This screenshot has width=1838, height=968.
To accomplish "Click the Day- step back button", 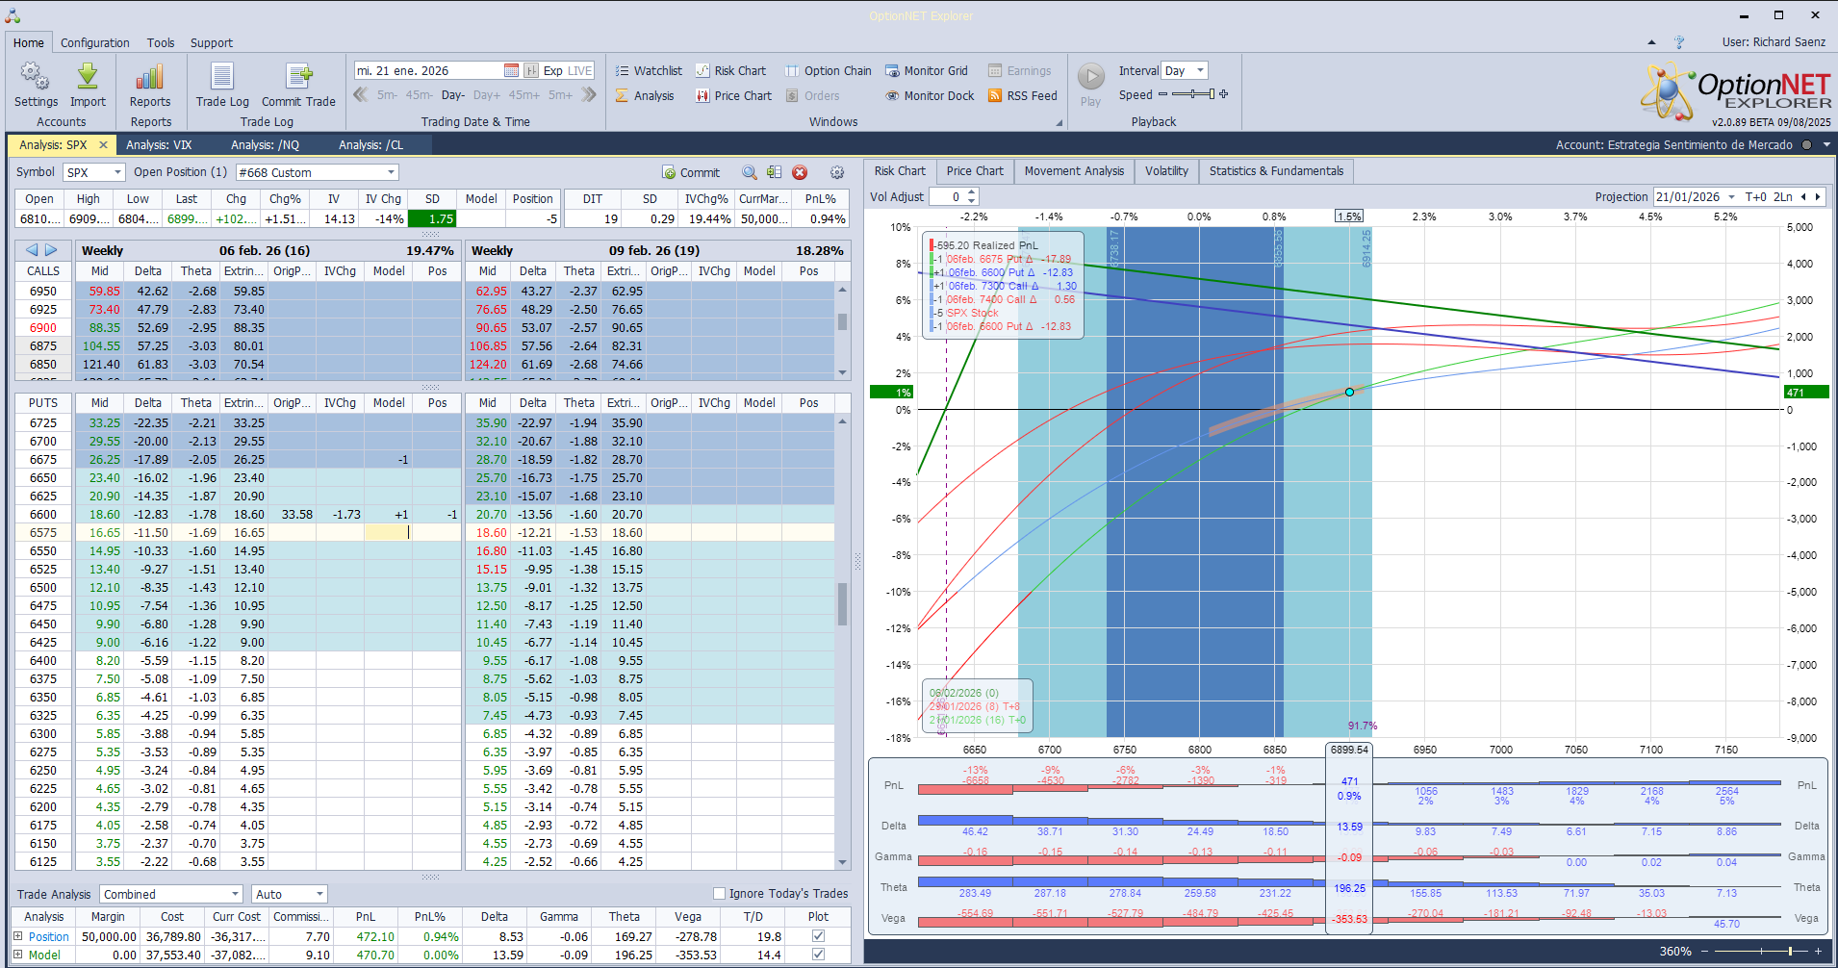I will [x=453, y=95].
